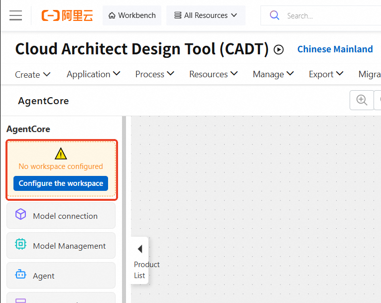Click the No workspace configured message

tap(61, 166)
